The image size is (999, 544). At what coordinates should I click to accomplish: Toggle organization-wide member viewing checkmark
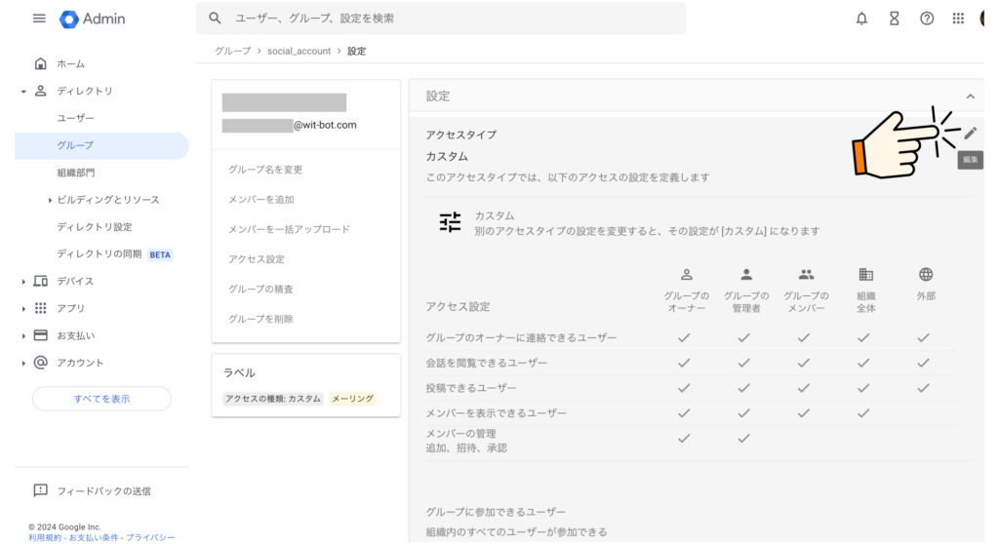pos(863,413)
